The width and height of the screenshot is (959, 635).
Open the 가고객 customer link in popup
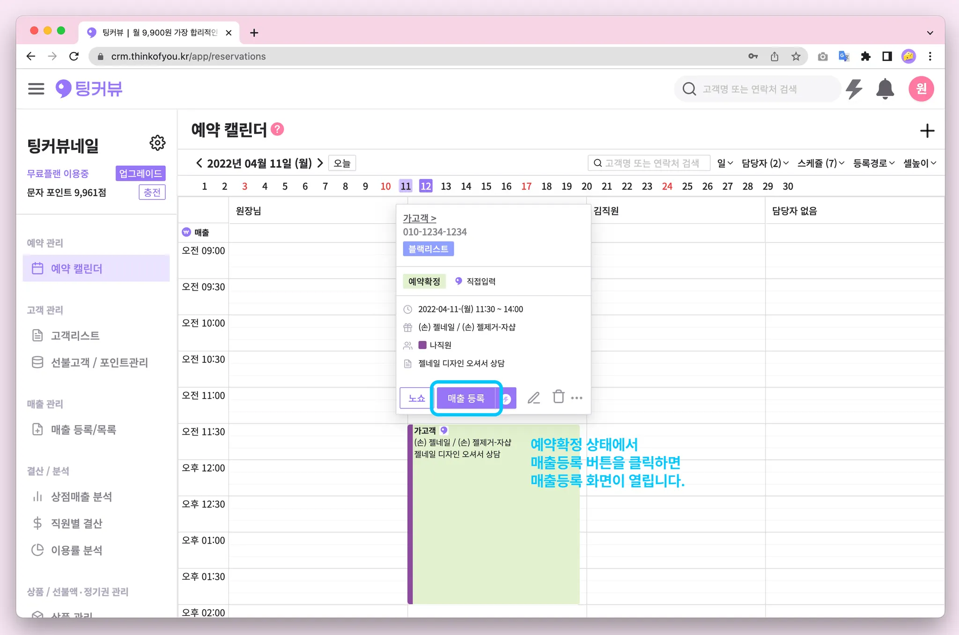419,218
